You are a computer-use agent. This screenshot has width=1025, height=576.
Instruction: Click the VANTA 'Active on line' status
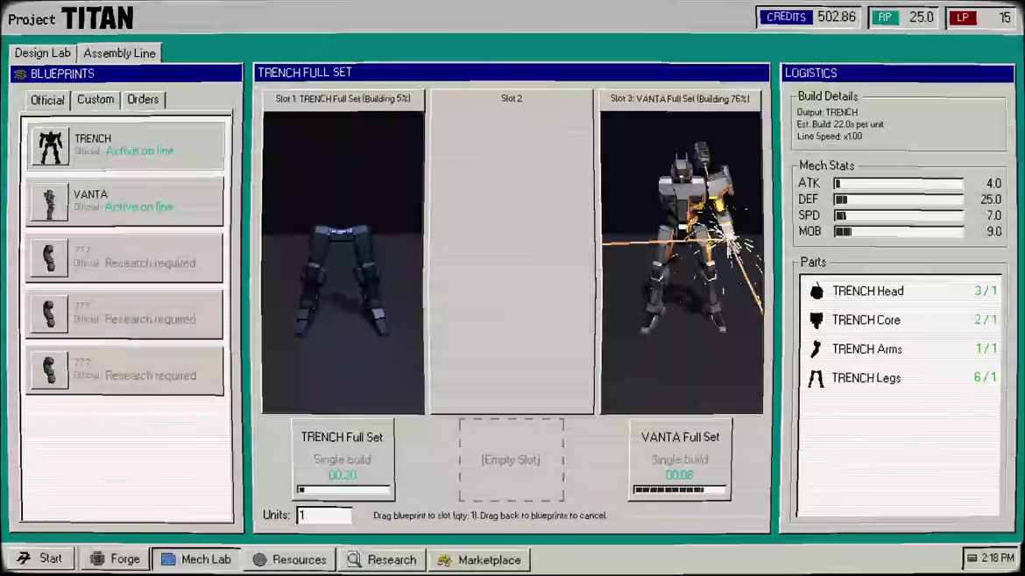(x=139, y=207)
